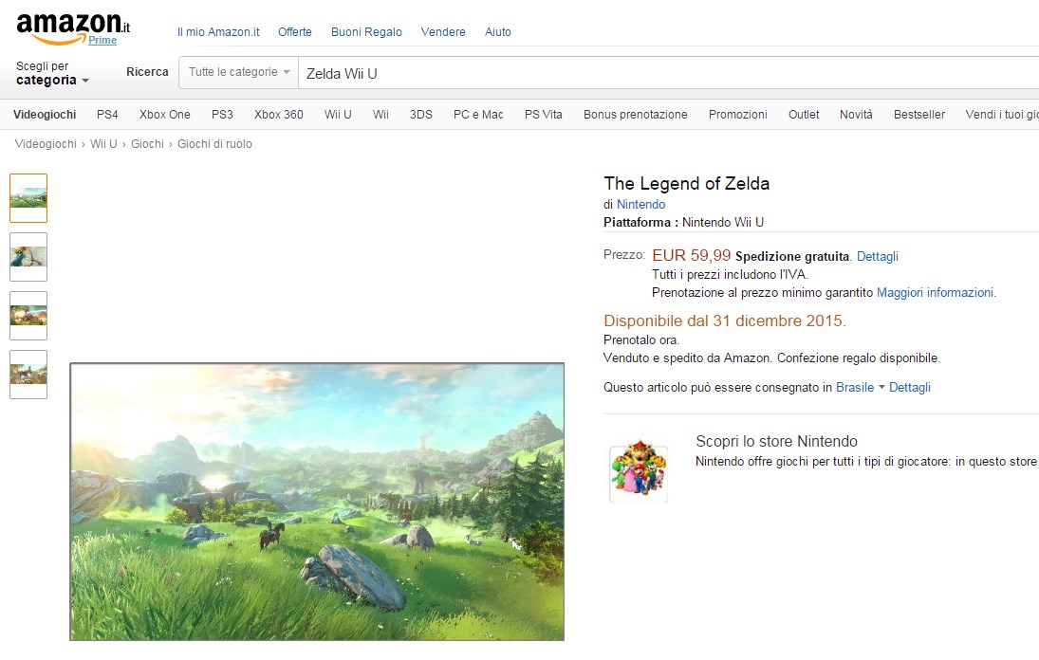Go to the Outlet section

(804, 115)
